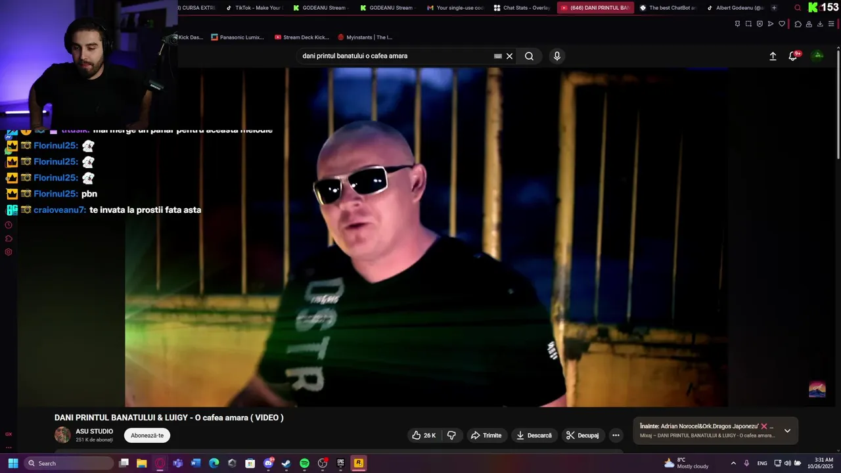Create a clip with Decupaj
This screenshot has width=841, height=473.
click(x=582, y=436)
